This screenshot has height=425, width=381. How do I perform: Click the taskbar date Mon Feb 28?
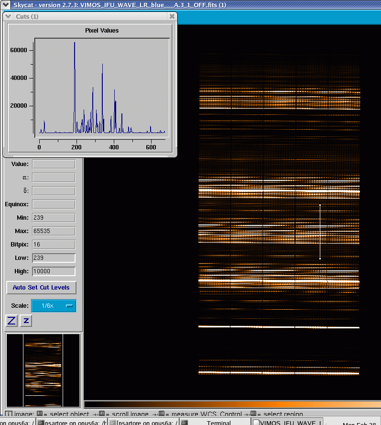[x=359, y=424]
